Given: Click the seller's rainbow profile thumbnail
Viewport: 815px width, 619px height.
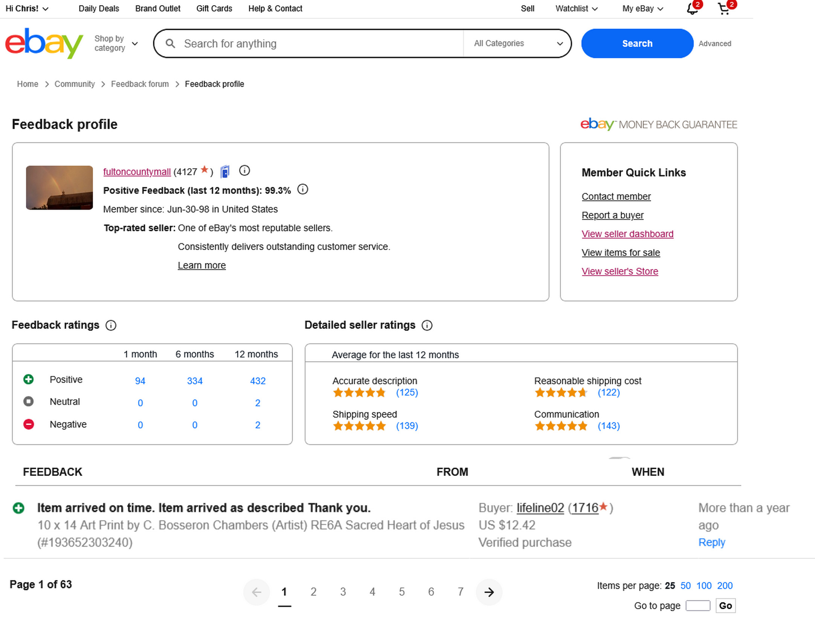Looking at the screenshot, I should tap(60, 188).
